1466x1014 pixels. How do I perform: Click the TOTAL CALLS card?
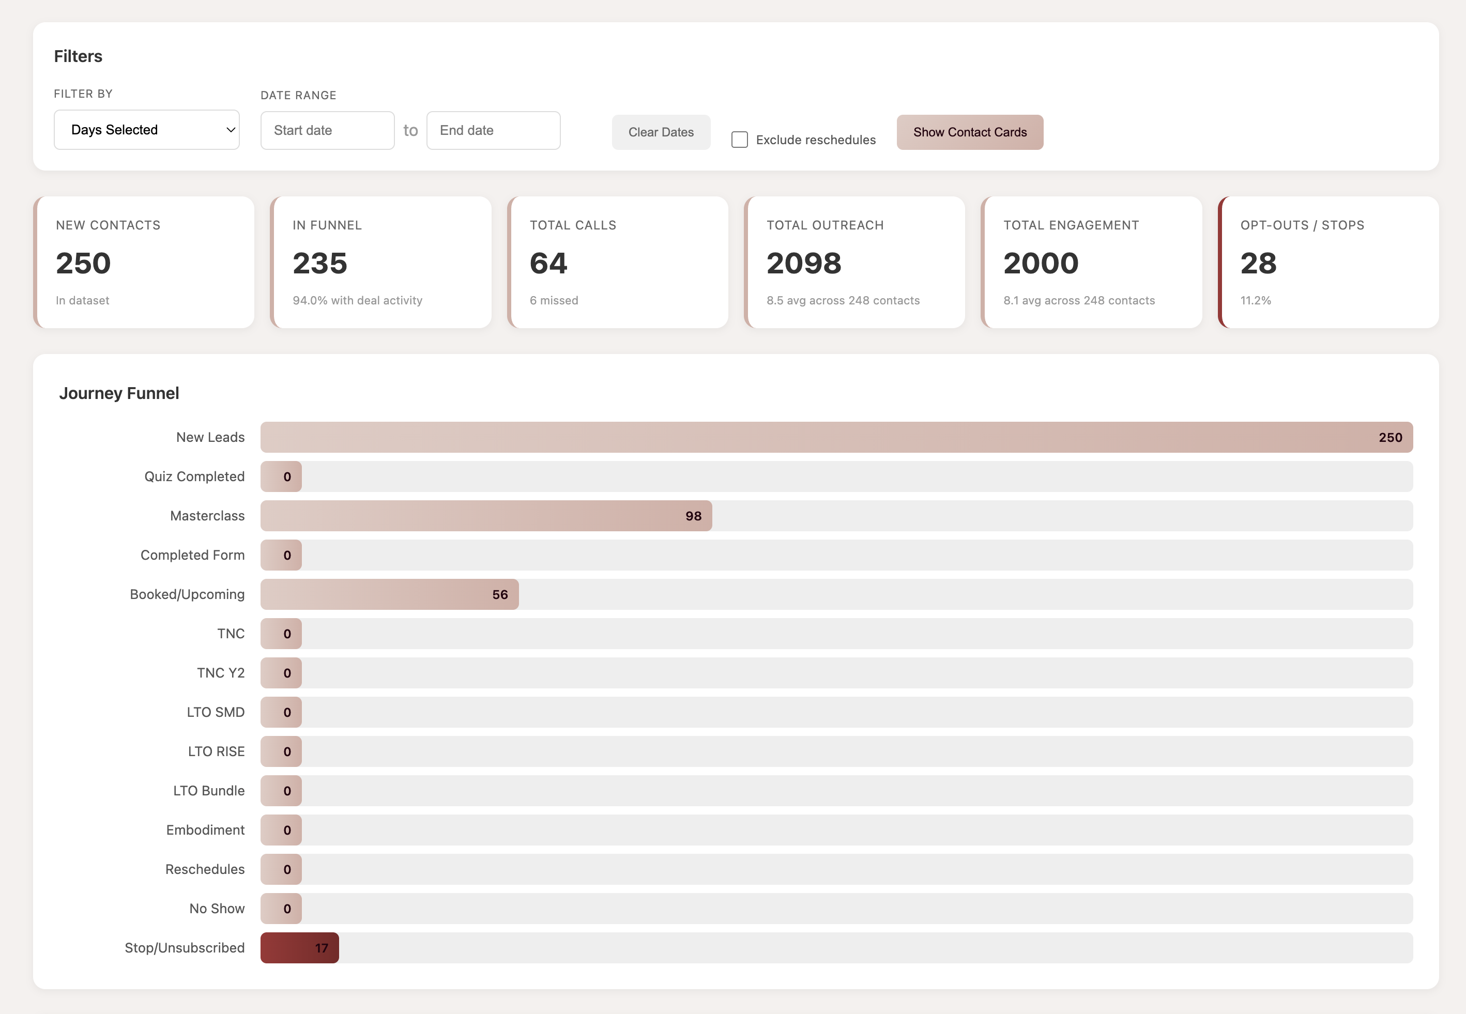(618, 262)
